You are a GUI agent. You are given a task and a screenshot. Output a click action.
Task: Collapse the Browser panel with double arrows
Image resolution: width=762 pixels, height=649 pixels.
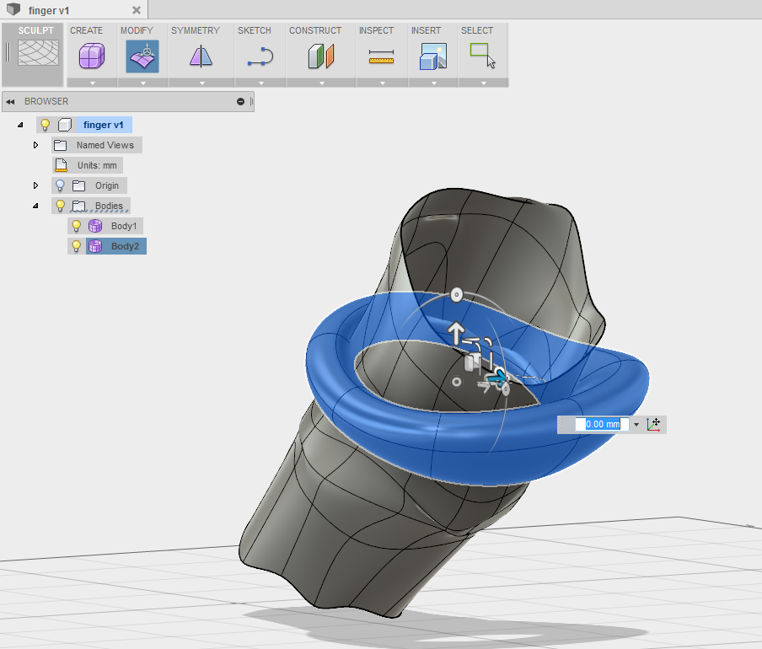(10, 102)
